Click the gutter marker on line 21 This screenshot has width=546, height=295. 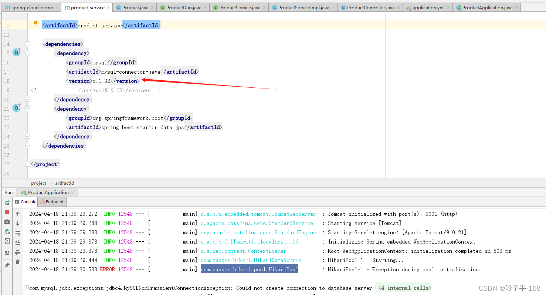pyautogui.click(x=17, y=108)
